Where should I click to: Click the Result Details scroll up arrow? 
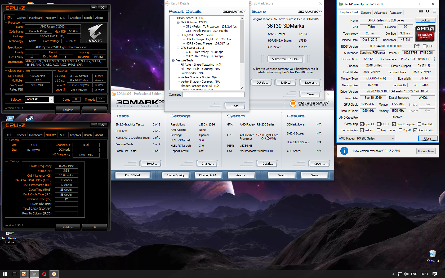(x=242, y=18)
